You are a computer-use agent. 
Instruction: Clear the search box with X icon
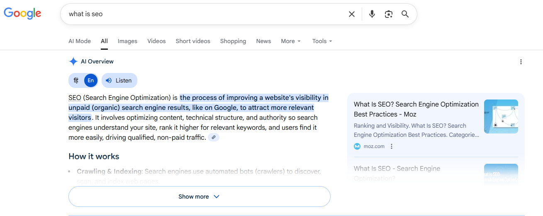(352, 14)
